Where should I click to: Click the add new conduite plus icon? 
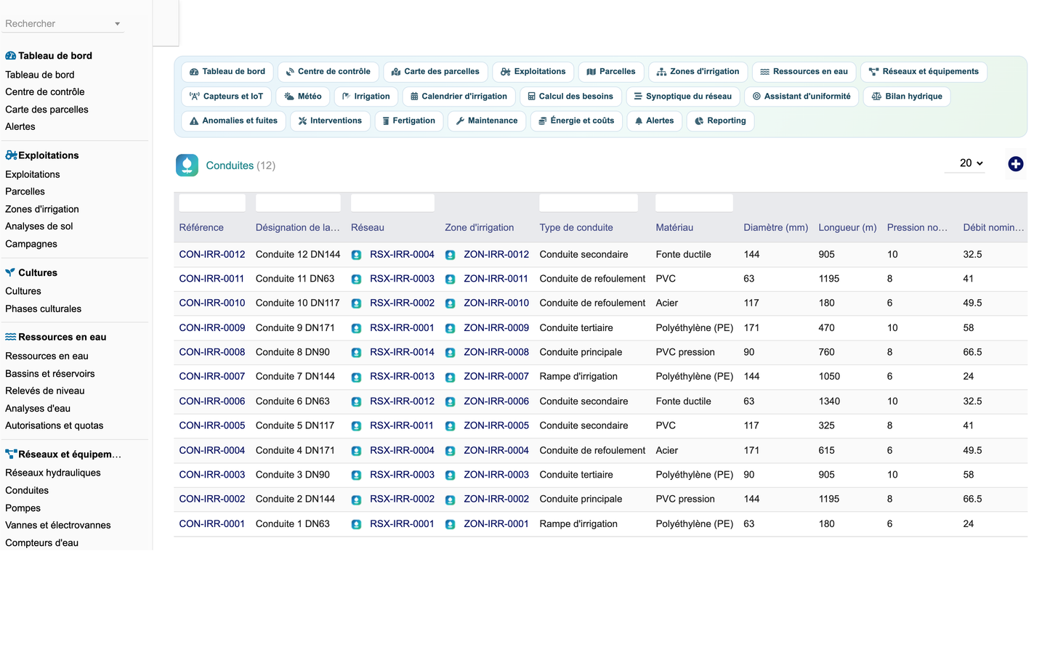click(1015, 164)
